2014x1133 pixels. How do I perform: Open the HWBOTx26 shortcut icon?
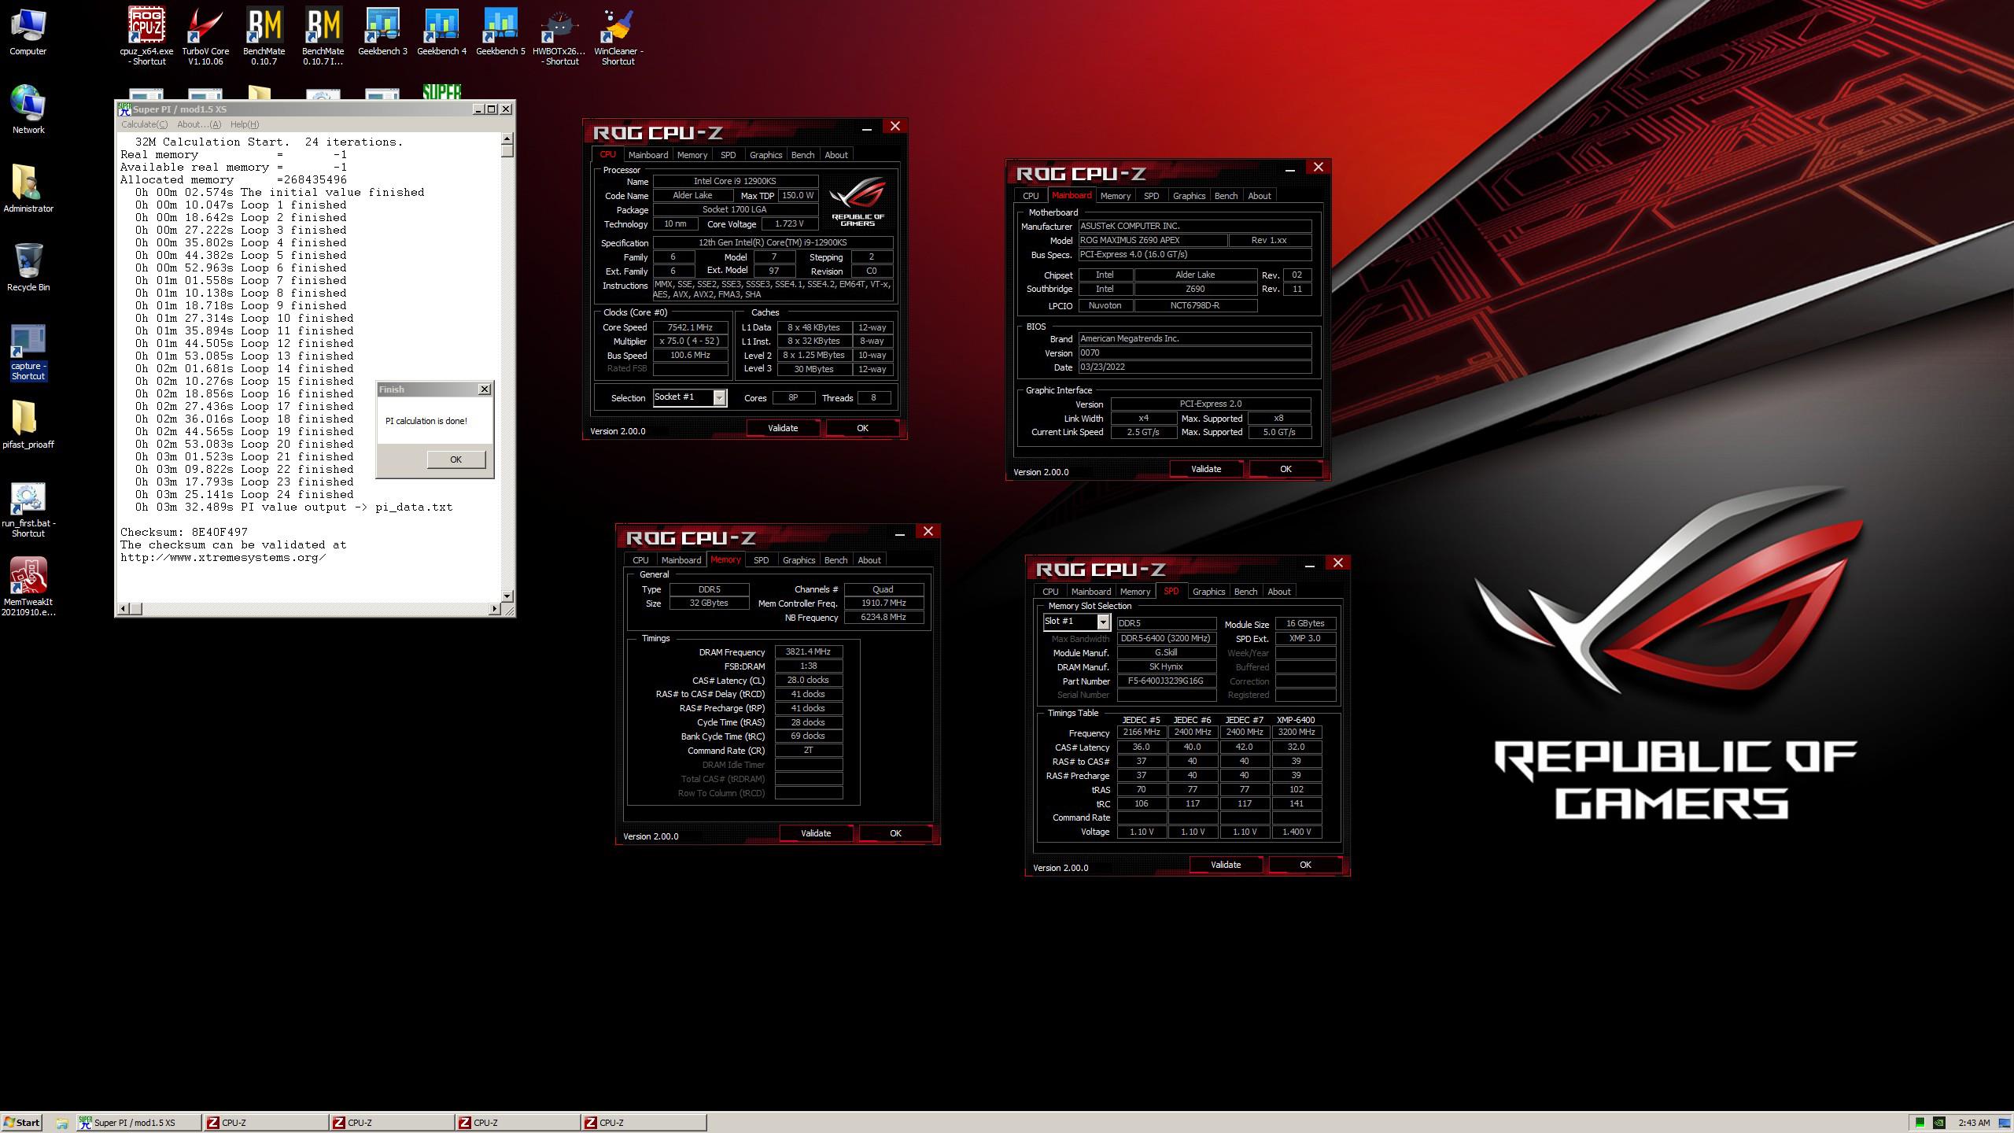coord(559,36)
